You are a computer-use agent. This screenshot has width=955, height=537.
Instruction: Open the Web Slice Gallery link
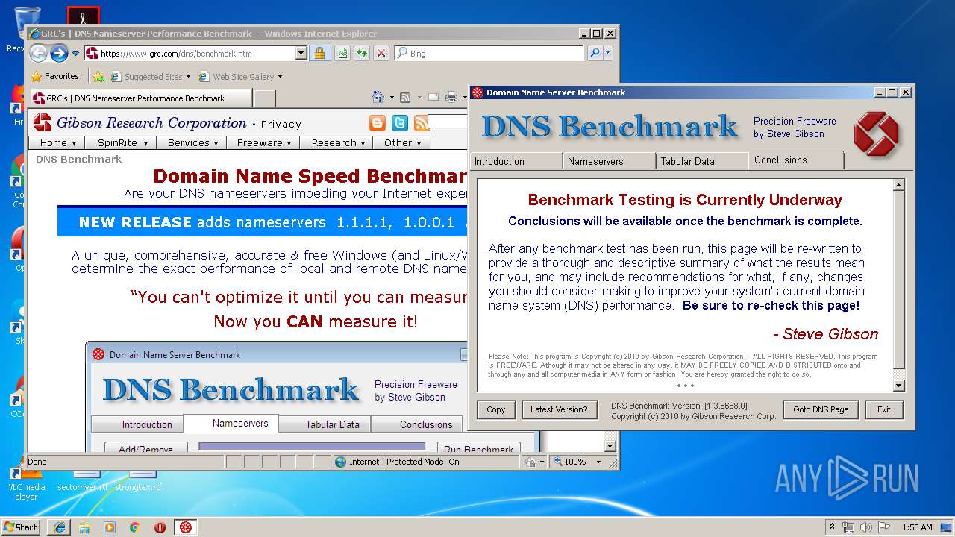point(237,76)
